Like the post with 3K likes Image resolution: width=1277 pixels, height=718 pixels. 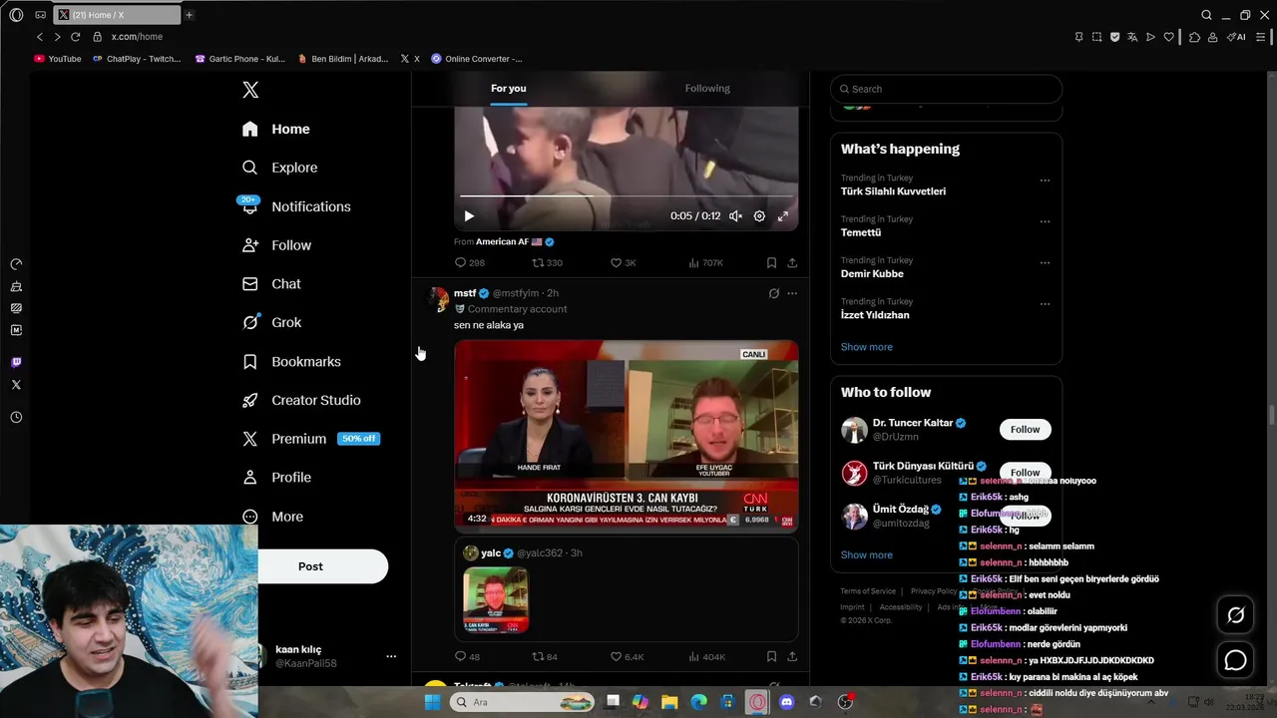tap(623, 263)
